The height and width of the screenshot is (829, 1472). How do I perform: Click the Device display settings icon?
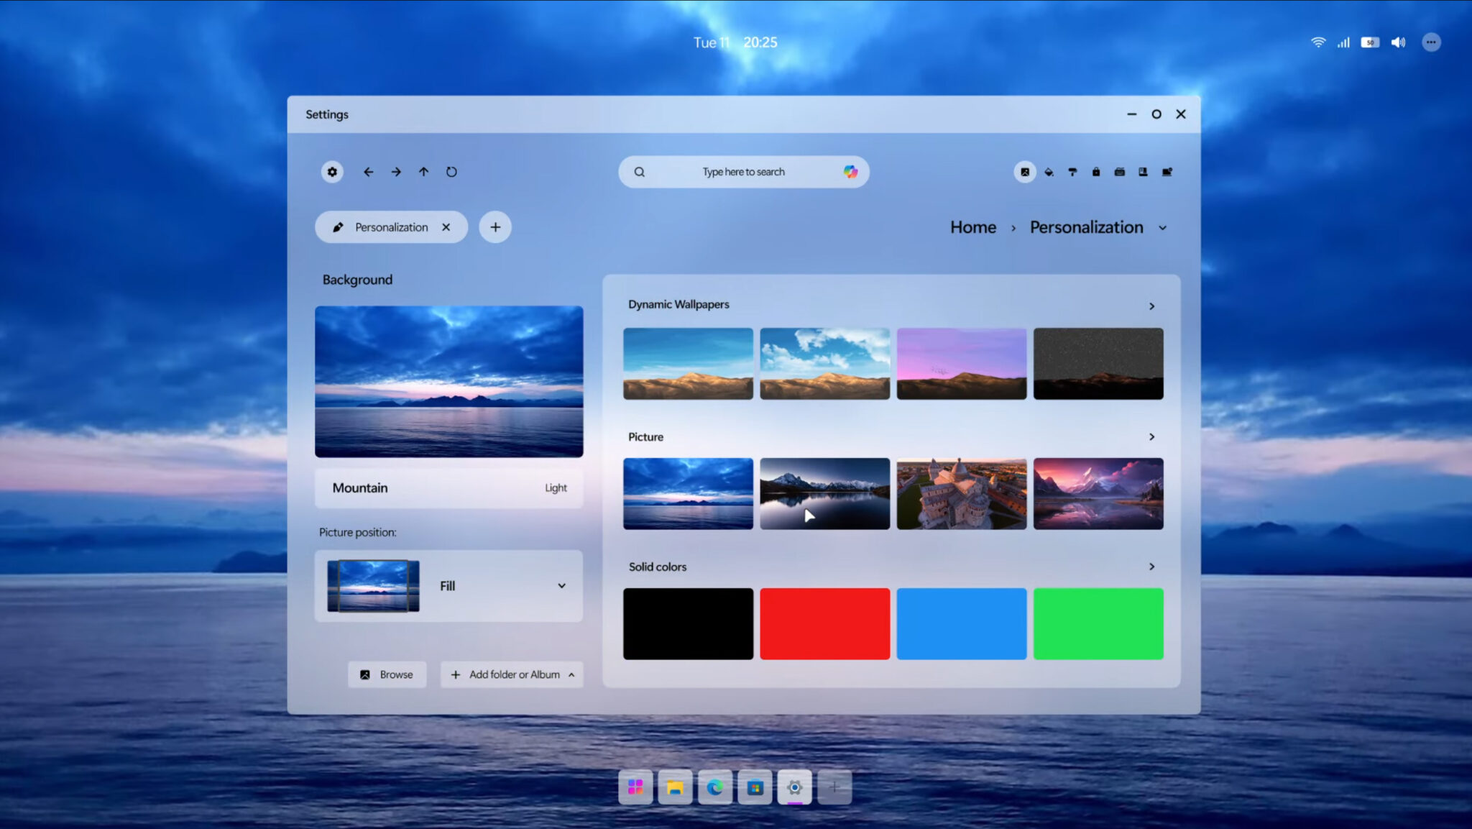pos(1167,172)
